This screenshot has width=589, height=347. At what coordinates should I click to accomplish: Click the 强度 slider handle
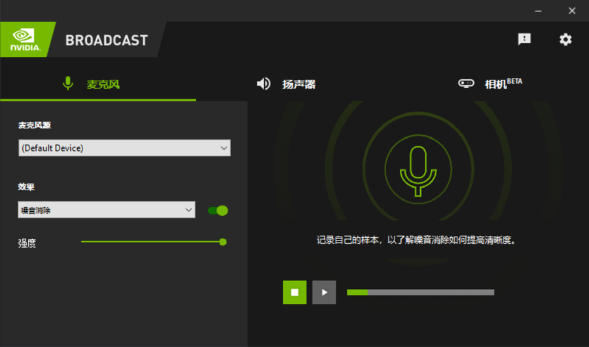click(x=223, y=242)
